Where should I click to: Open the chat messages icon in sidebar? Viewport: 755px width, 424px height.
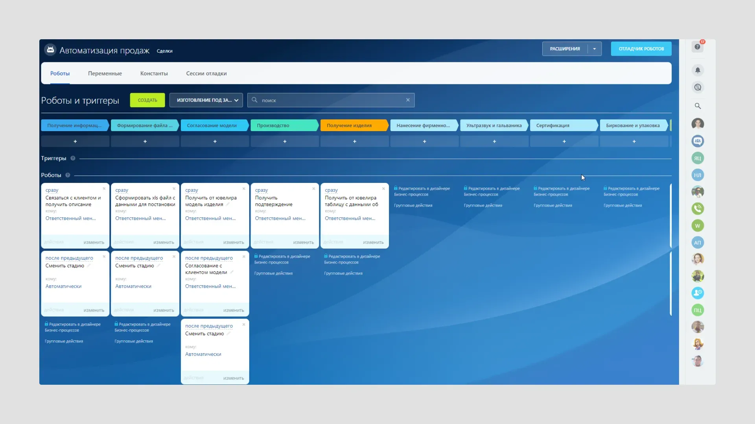[698, 88]
